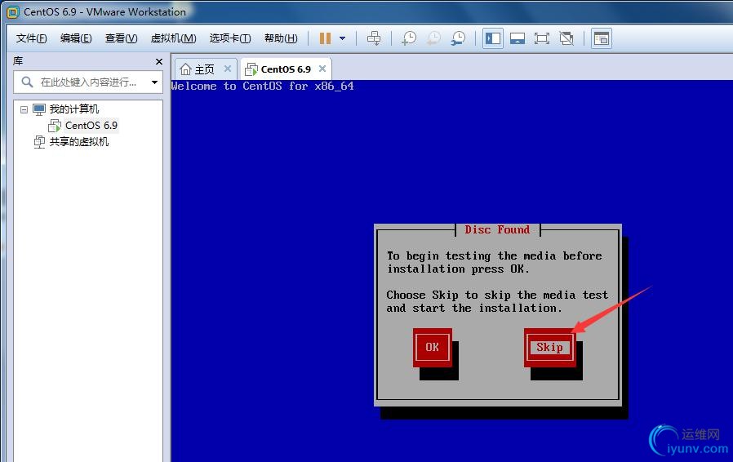This screenshot has height=462, width=733.
Task: Close the 主页 tab
Action: tap(228, 69)
